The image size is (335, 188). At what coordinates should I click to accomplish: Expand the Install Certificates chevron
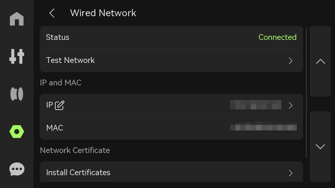click(x=291, y=173)
